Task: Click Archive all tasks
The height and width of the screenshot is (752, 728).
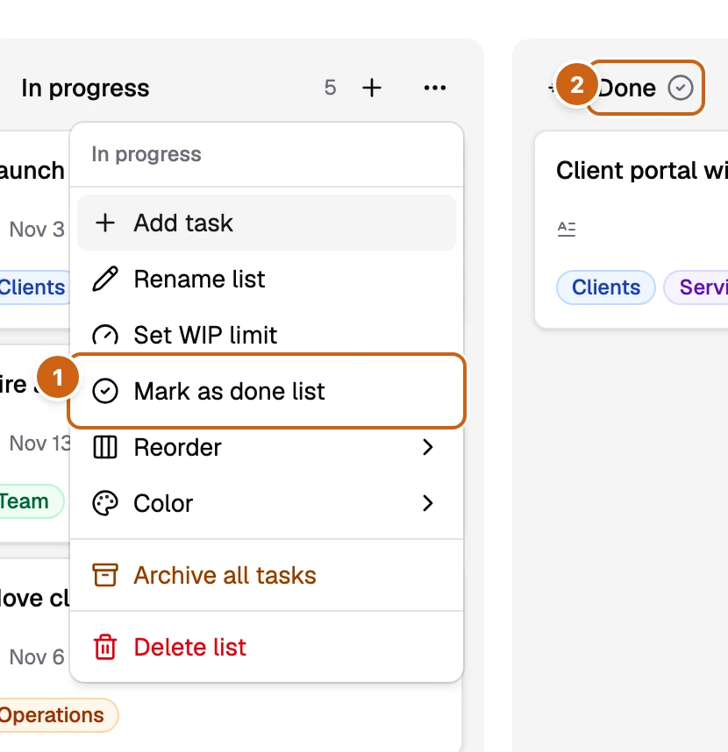Action: (267, 575)
